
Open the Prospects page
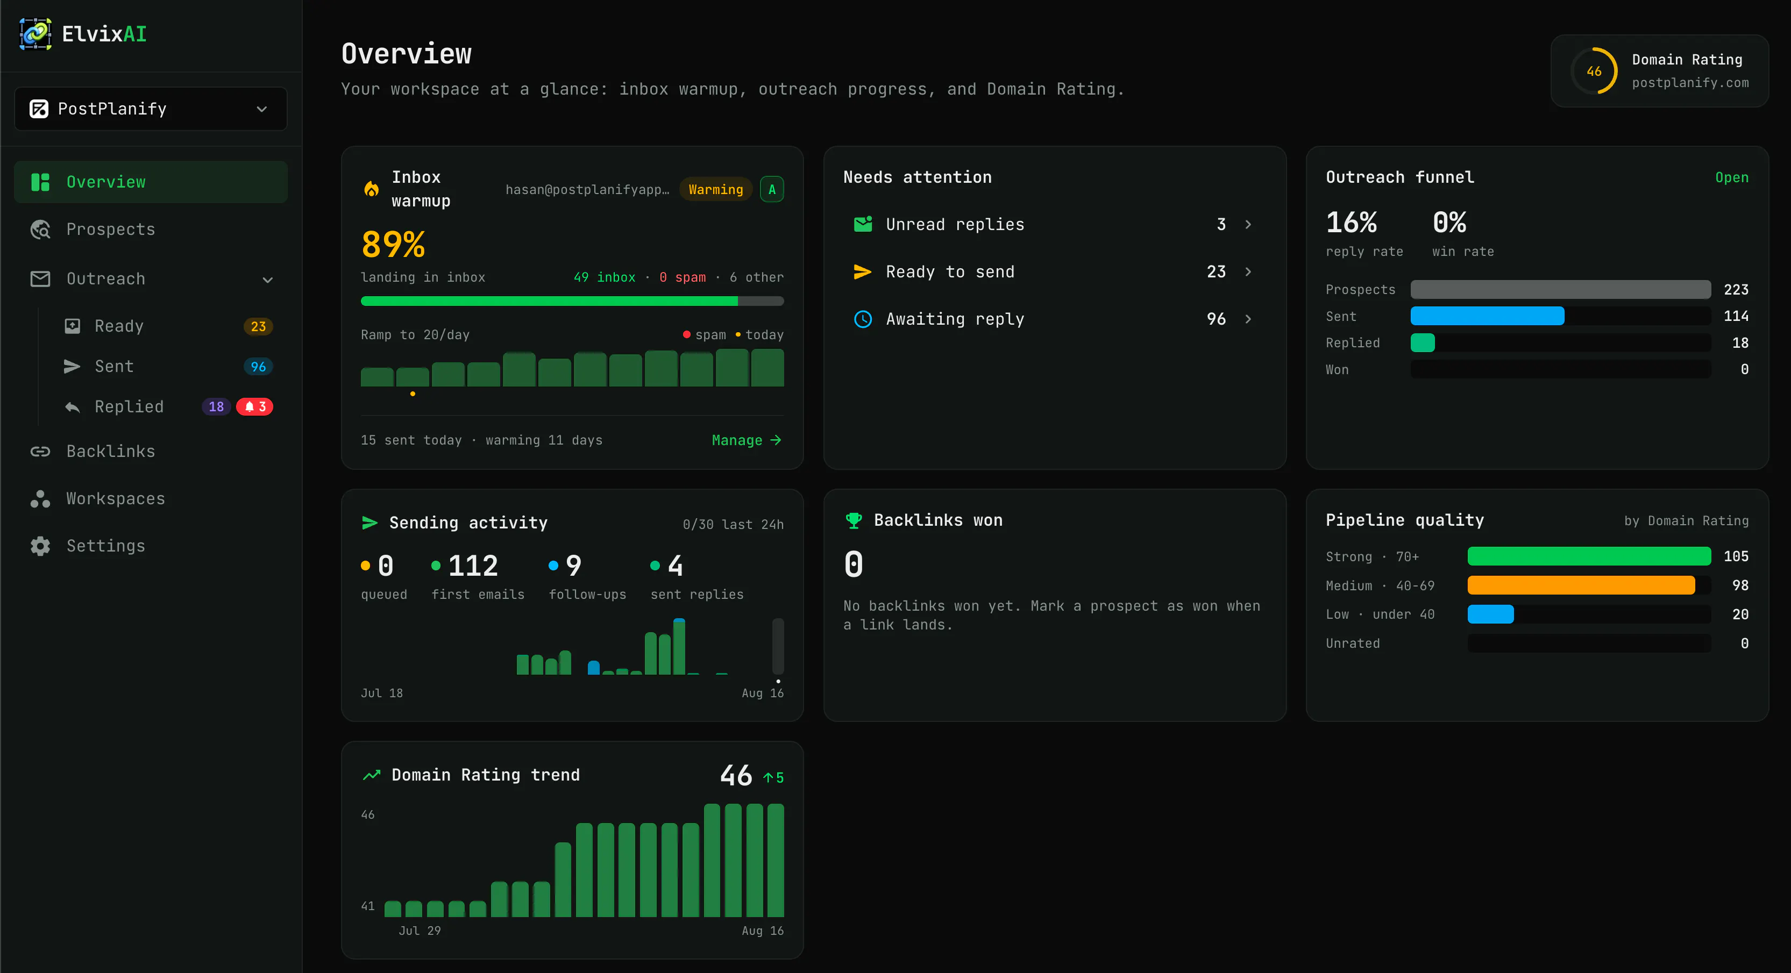151,230
